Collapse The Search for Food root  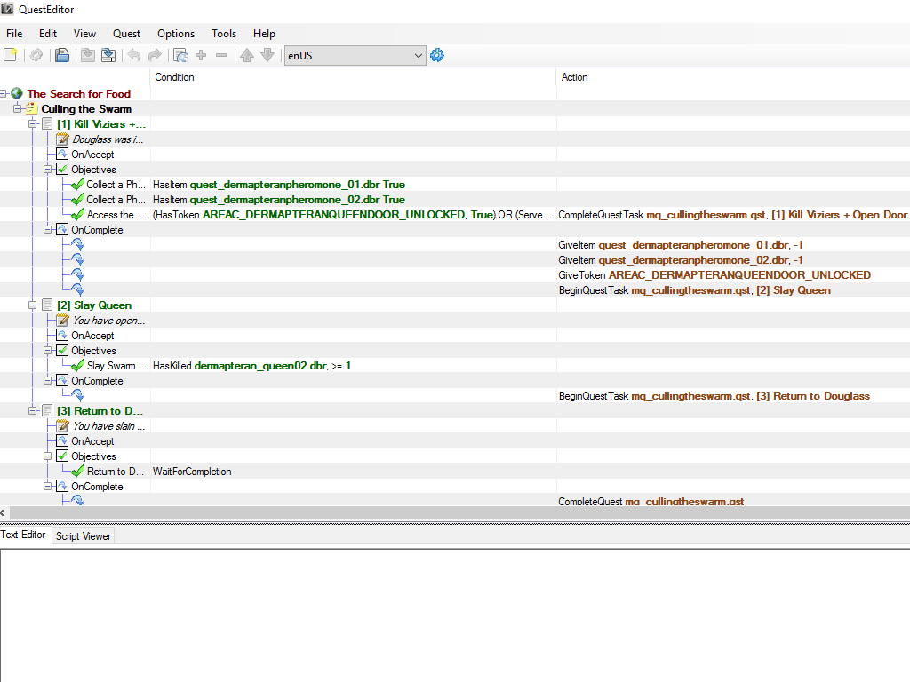coord(4,93)
